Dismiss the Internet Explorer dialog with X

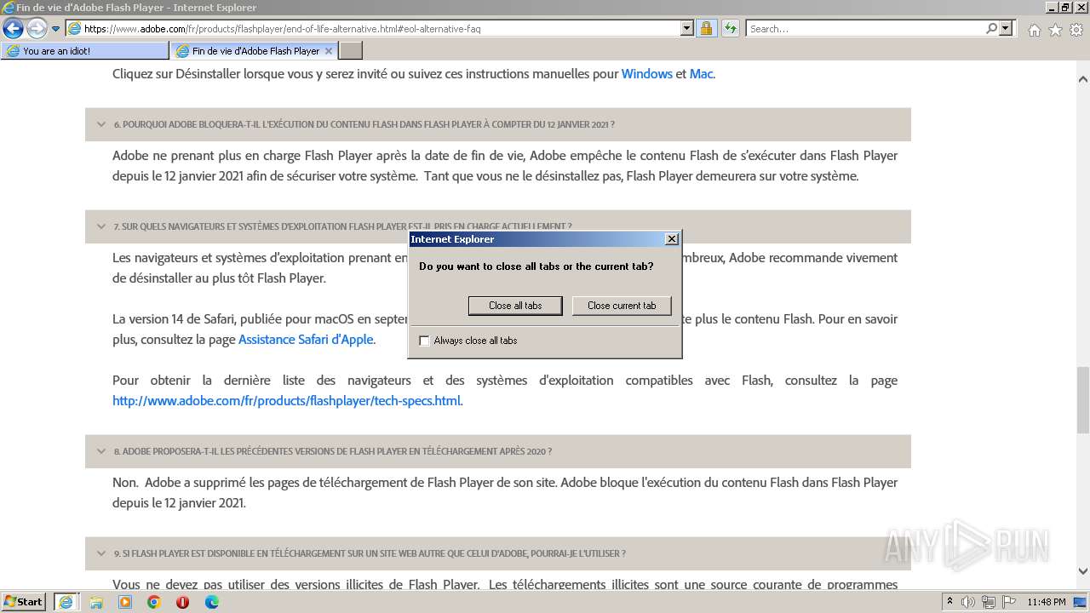[671, 239]
